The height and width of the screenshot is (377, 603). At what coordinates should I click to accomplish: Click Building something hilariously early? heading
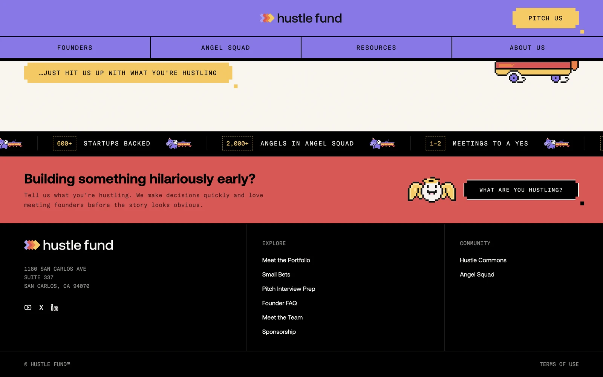[x=140, y=179]
